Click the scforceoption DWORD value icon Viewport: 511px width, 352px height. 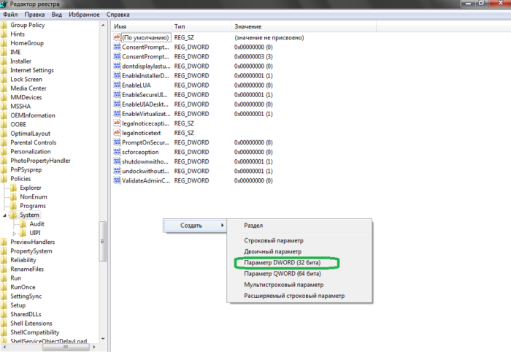[x=117, y=152]
